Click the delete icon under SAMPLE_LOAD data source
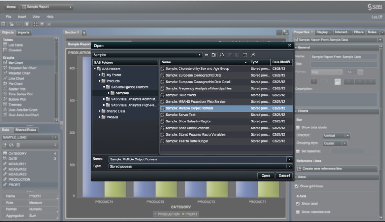This screenshot has width=385, height=222. [x=18, y=145]
